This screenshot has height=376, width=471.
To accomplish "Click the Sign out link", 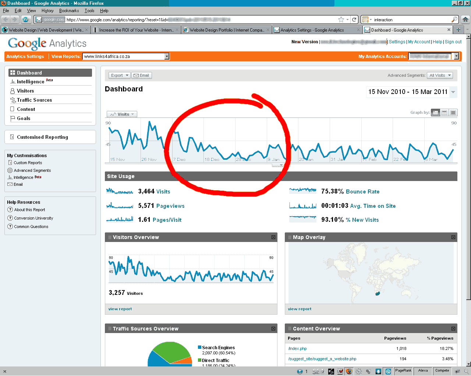I will click(453, 42).
